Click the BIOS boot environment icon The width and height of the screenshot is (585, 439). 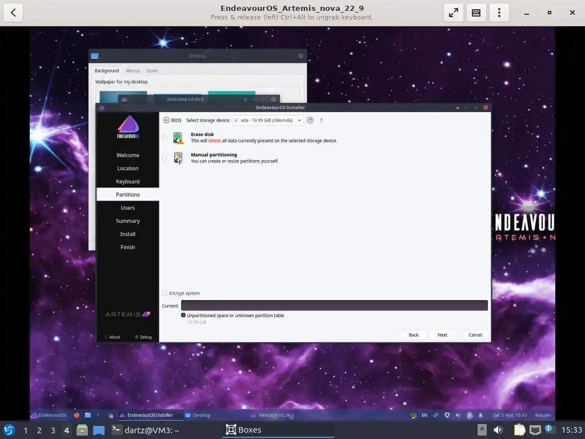tap(166, 120)
